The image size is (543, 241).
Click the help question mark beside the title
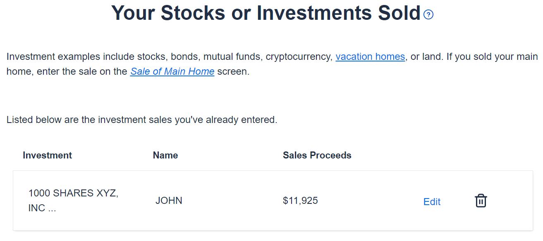pyautogui.click(x=428, y=15)
